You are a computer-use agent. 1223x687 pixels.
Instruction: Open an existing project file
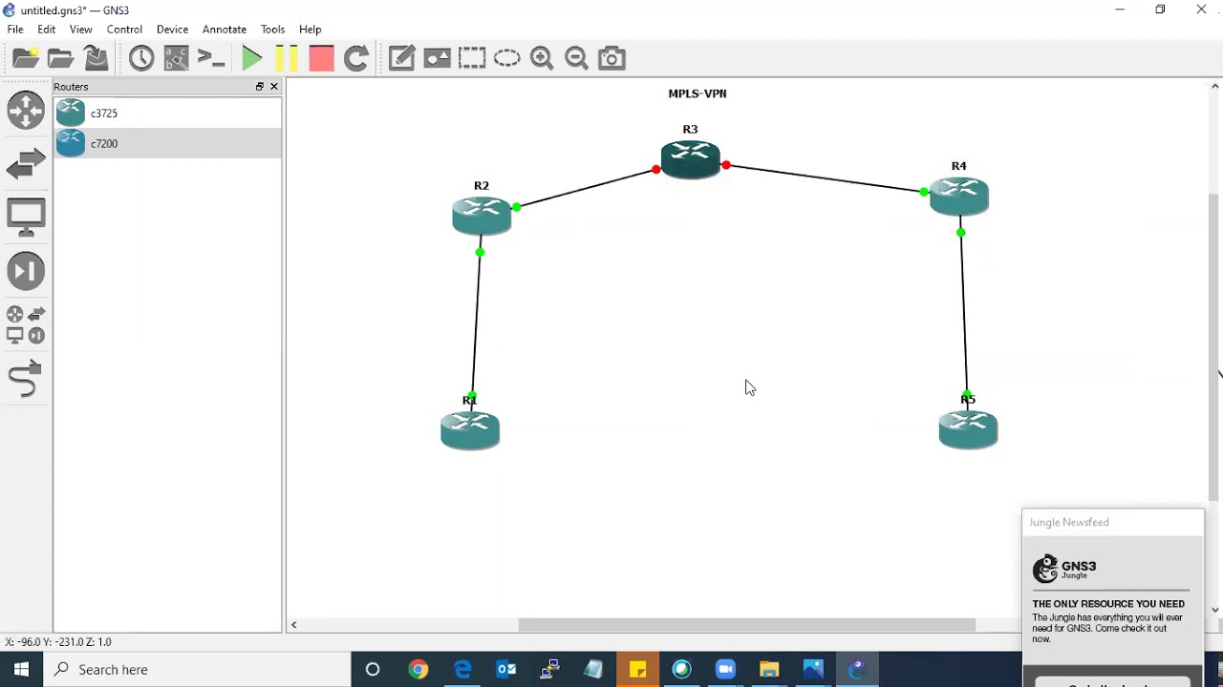(61, 59)
